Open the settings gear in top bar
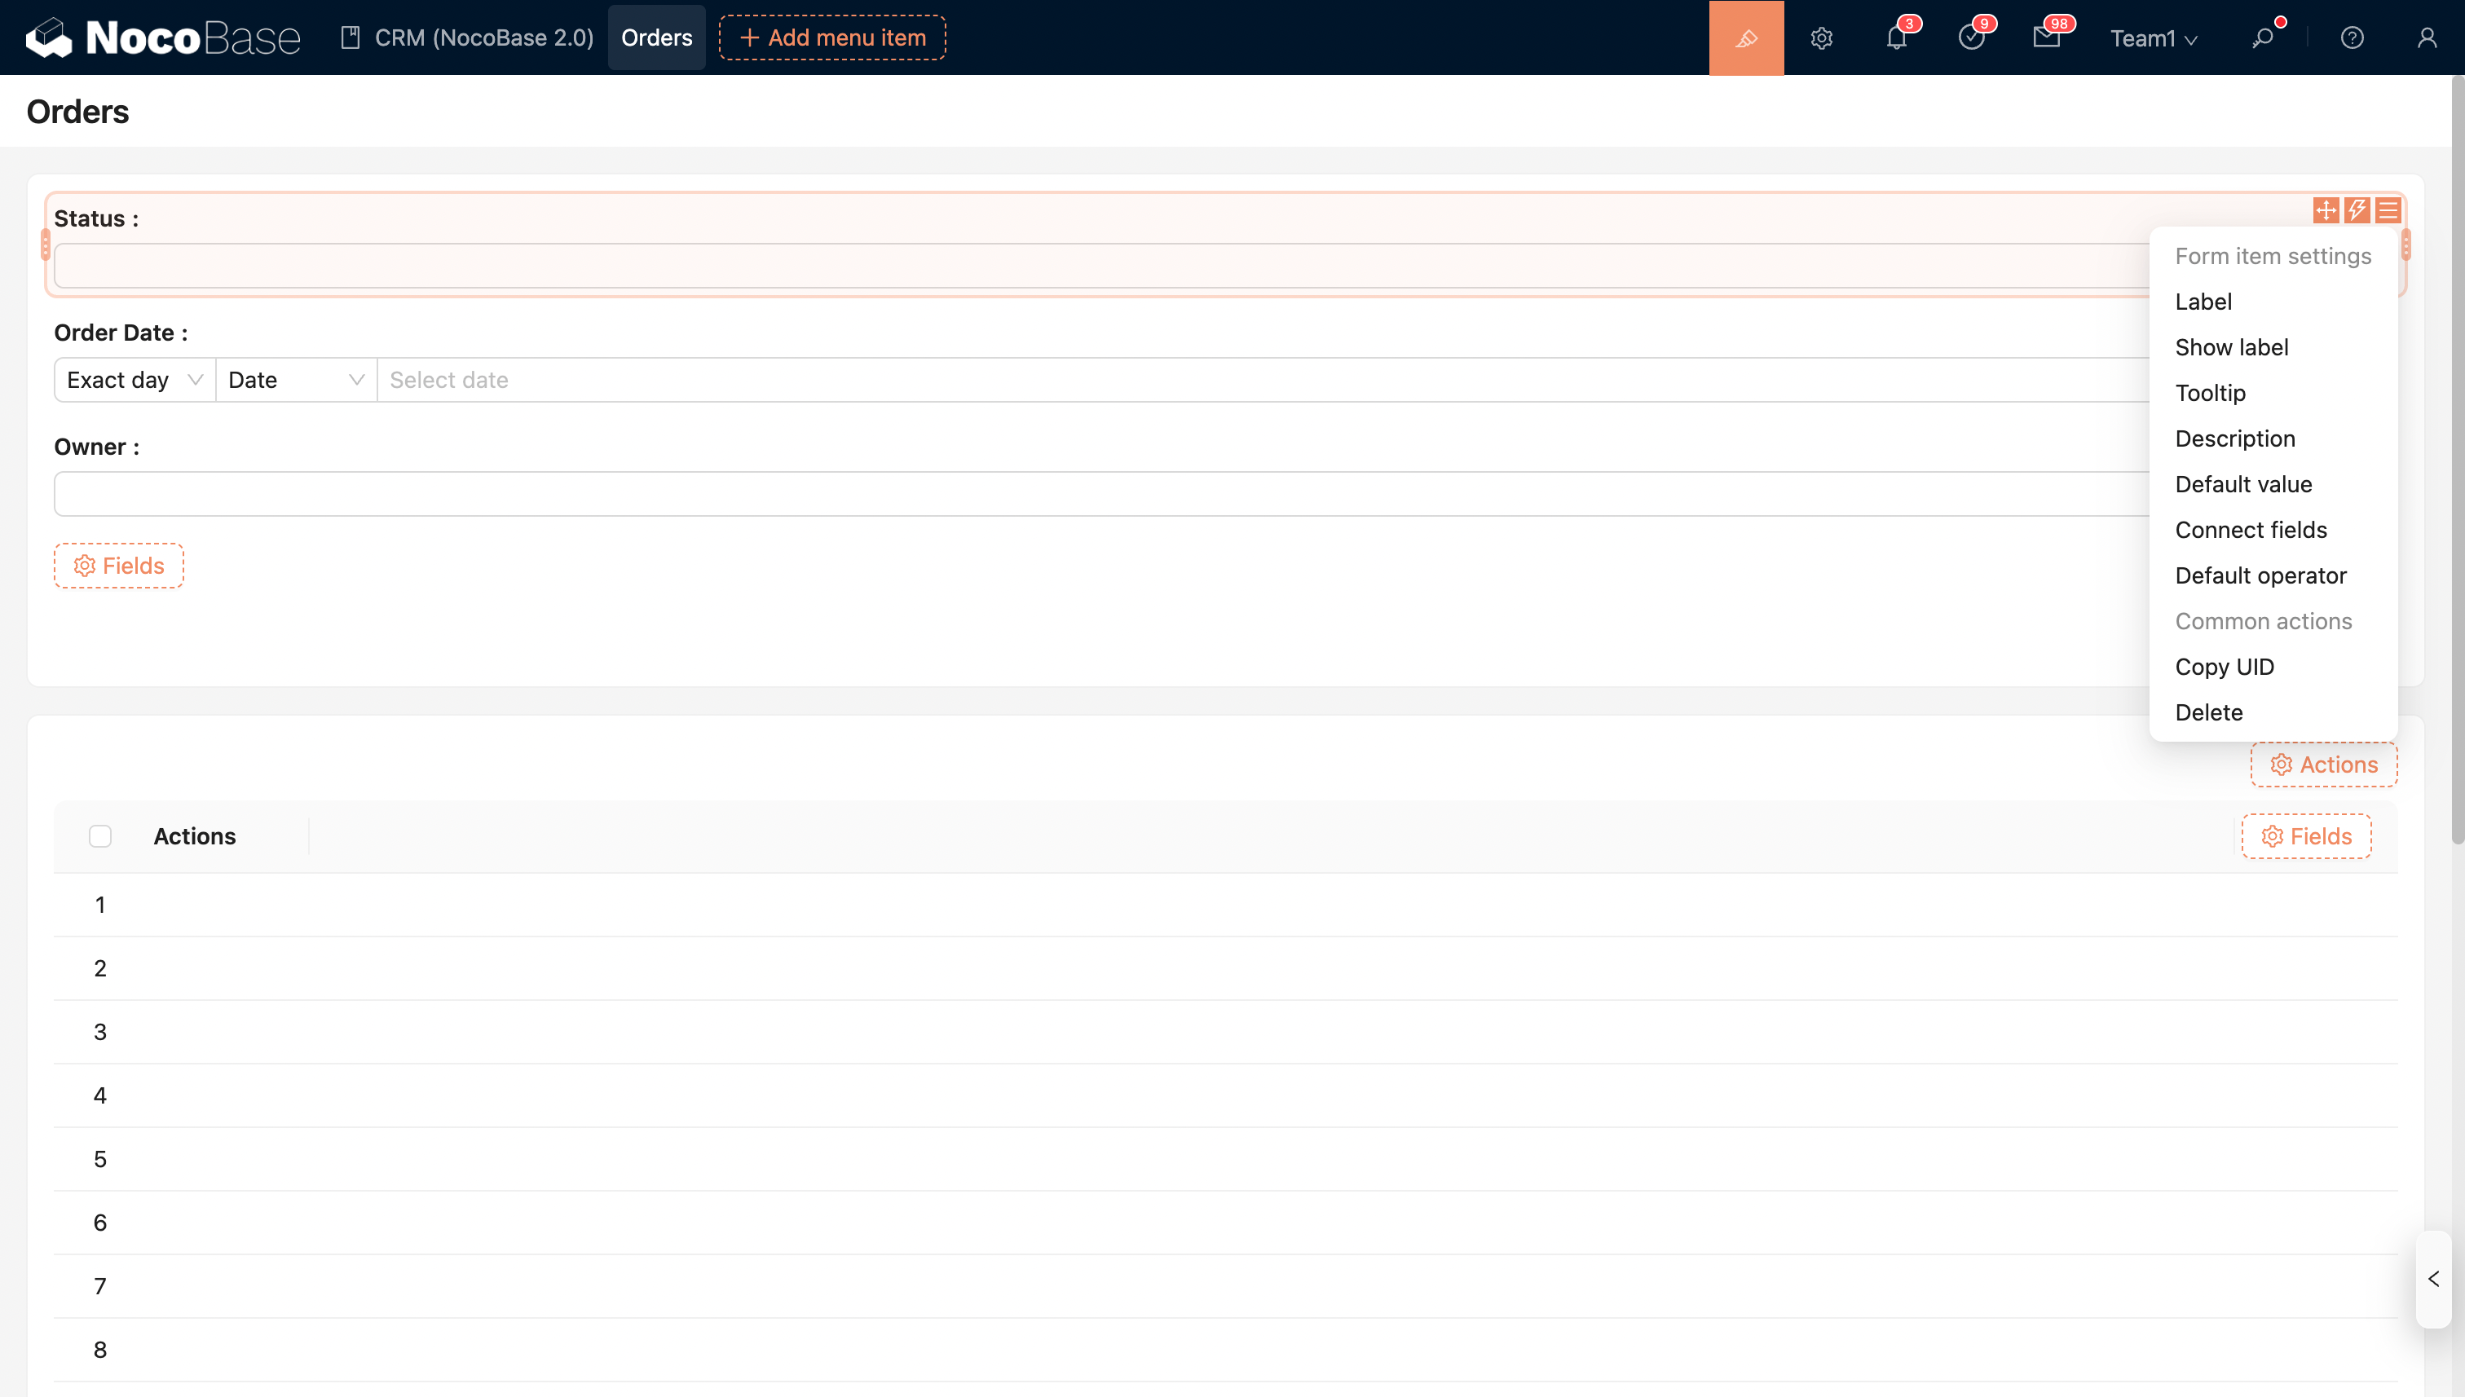Viewport: 2465px width, 1397px height. pyautogui.click(x=1821, y=37)
